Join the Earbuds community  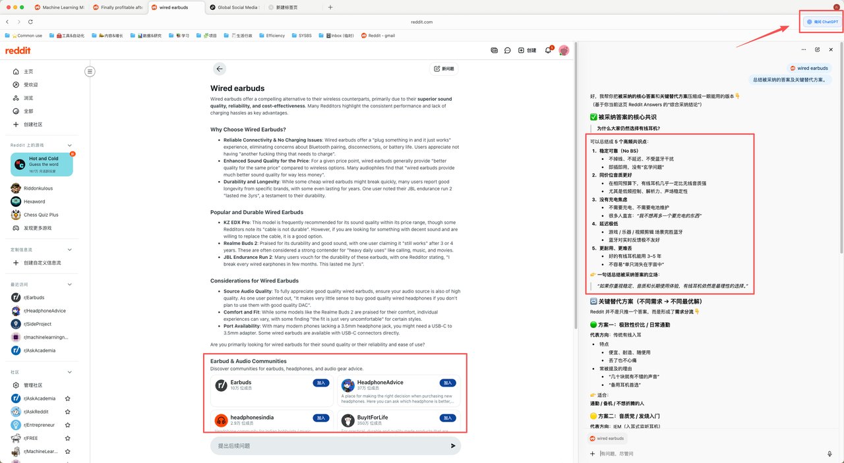(321, 383)
